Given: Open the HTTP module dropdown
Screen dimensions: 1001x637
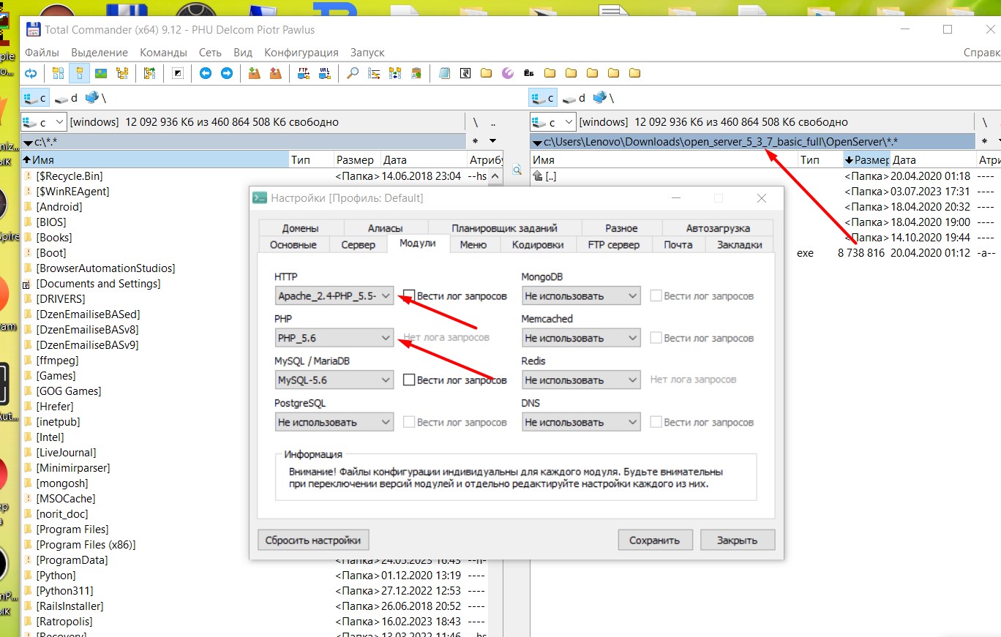Looking at the screenshot, I should [x=334, y=296].
